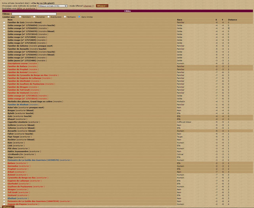Image resolution: width=254 pixels, height=208 pixels.
Task: Open the '(changer ?)' mode link
Action: point(89,6)
